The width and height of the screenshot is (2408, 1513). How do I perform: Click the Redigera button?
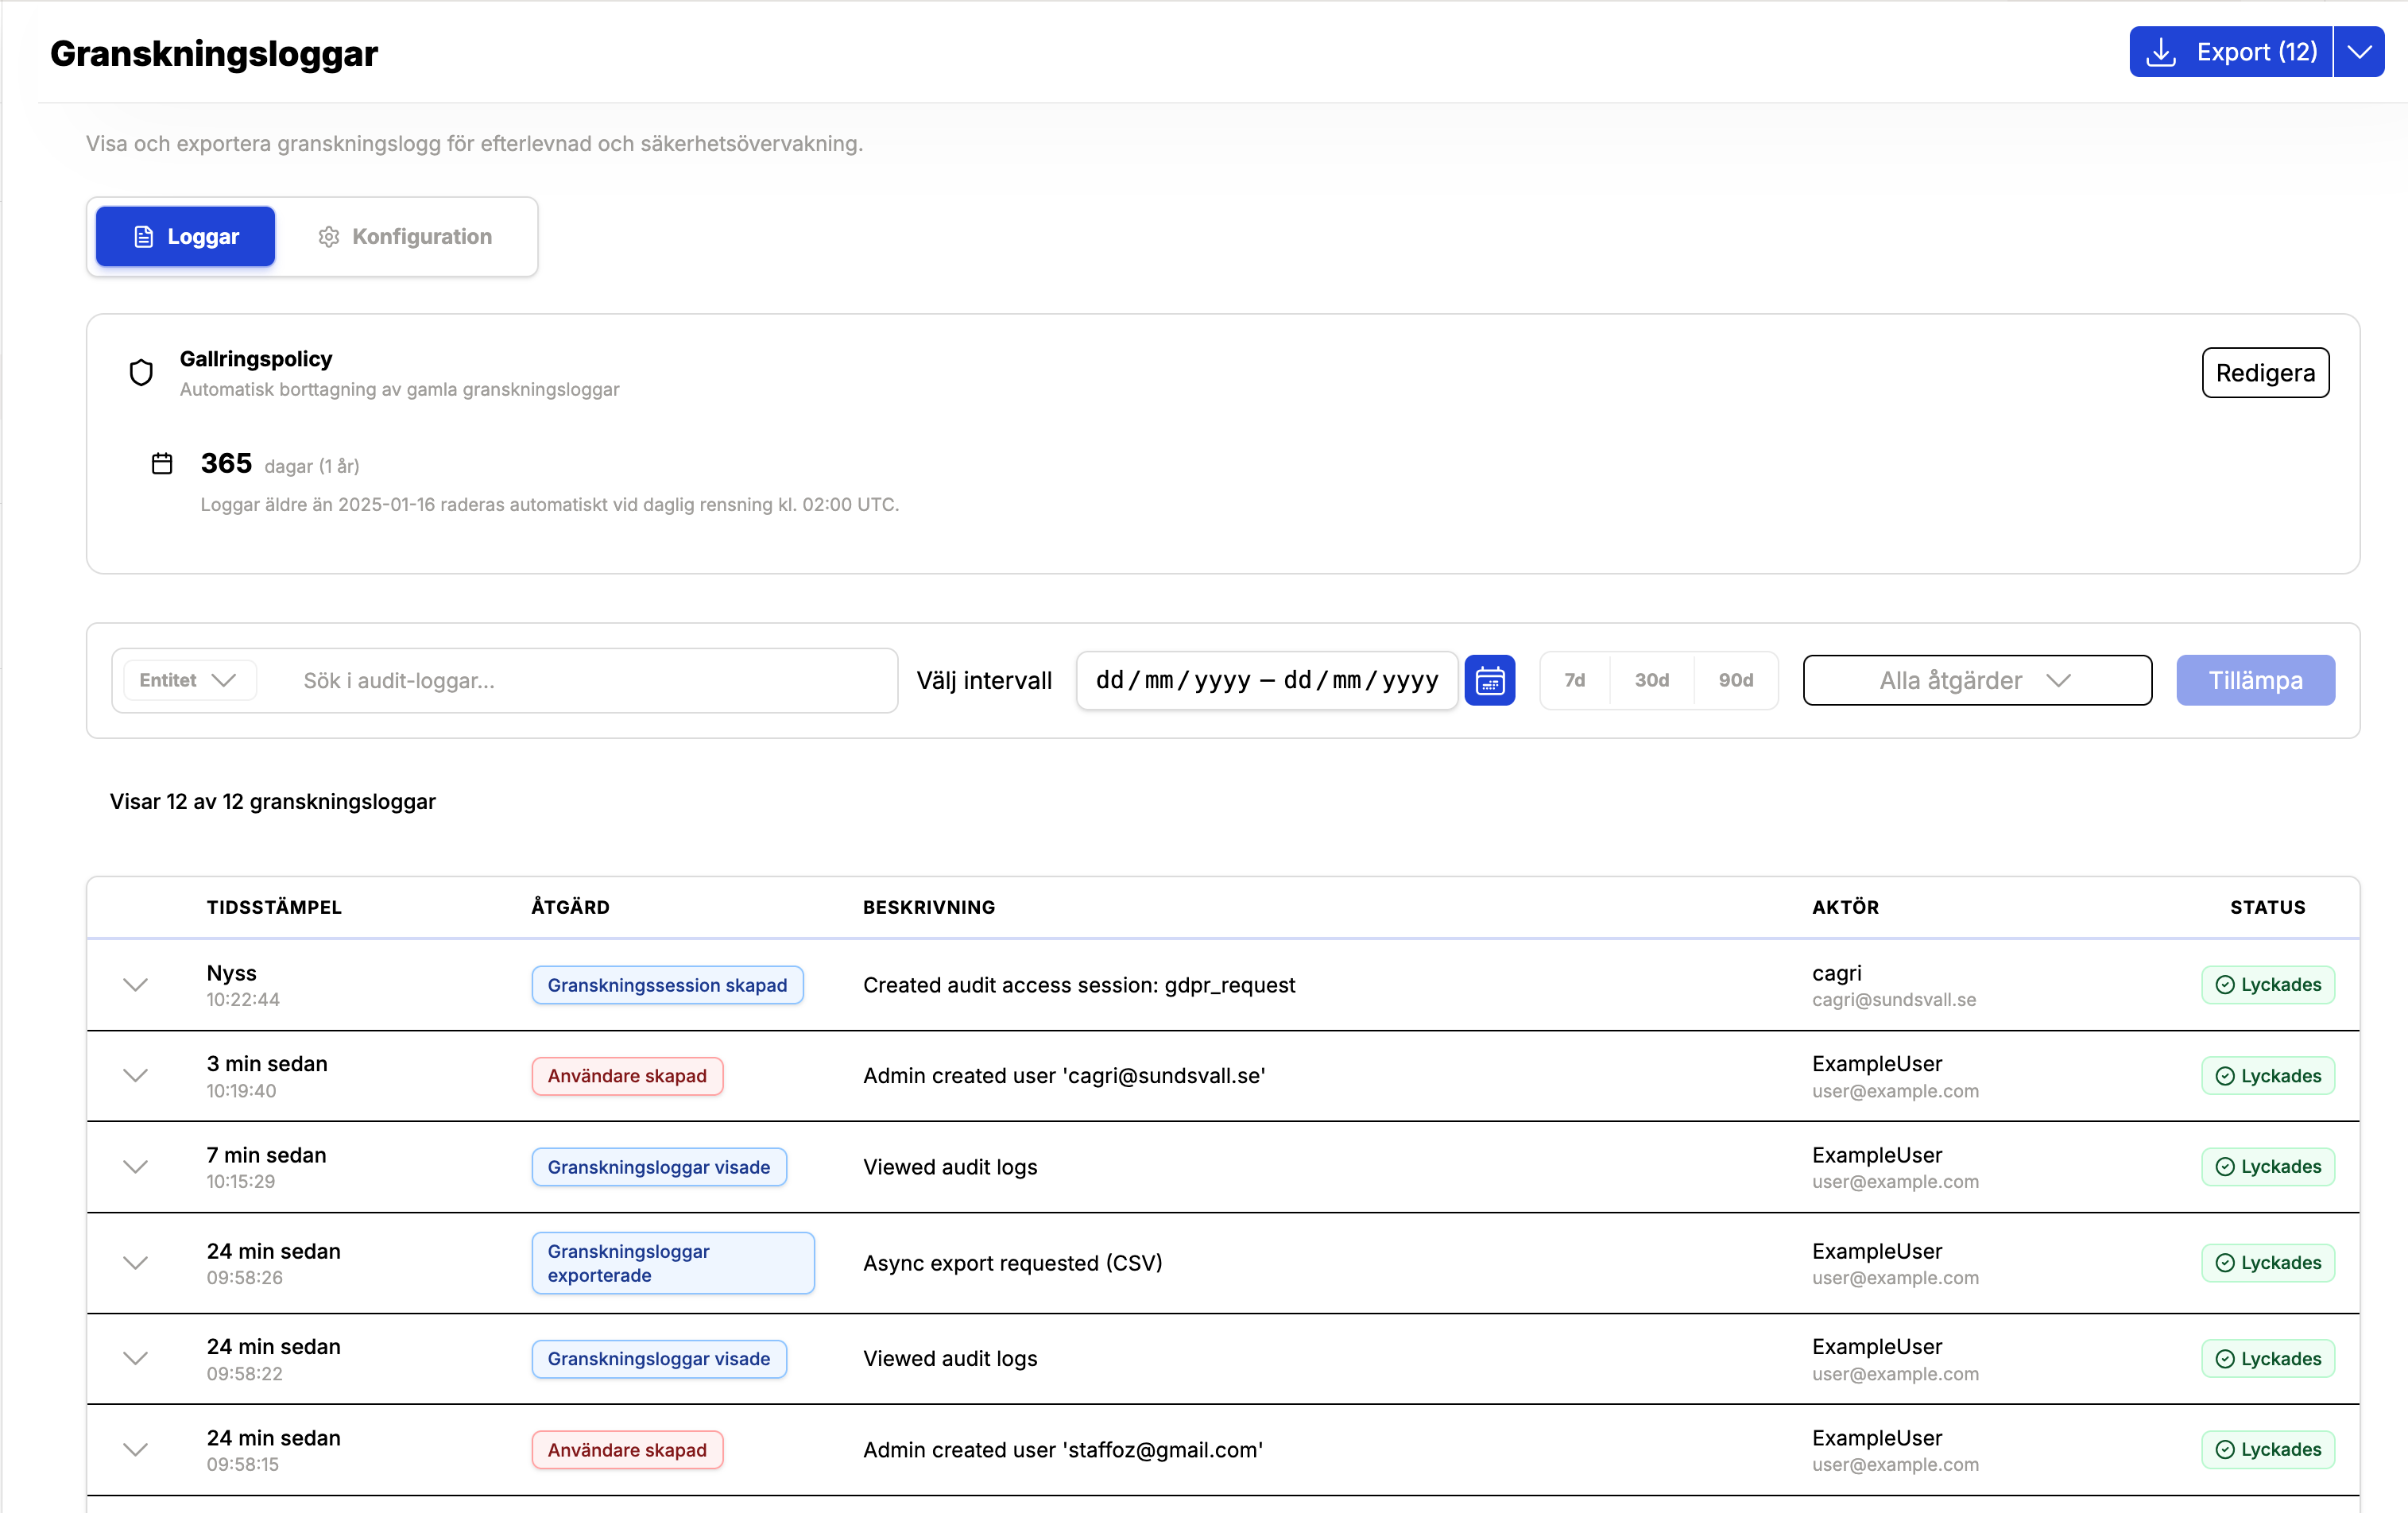tap(2264, 373)
